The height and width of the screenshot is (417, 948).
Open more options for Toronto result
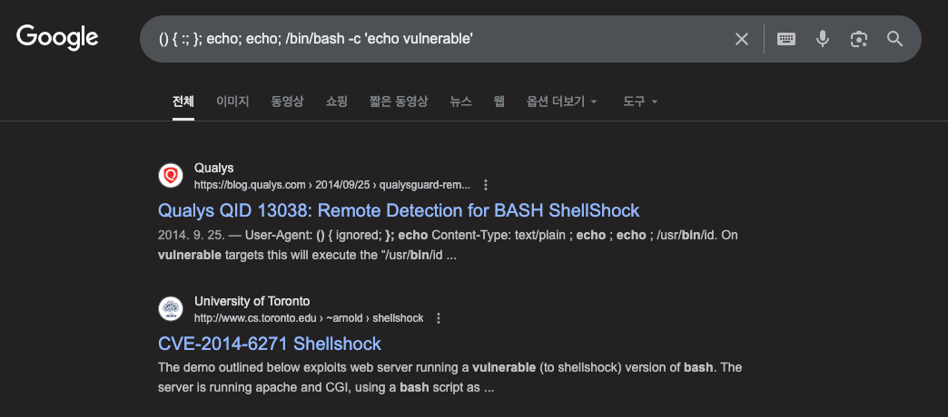click(x=439, y=318)
